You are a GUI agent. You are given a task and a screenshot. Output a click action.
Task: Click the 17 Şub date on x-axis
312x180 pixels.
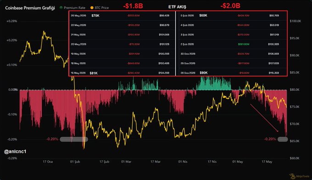point(104,162)
